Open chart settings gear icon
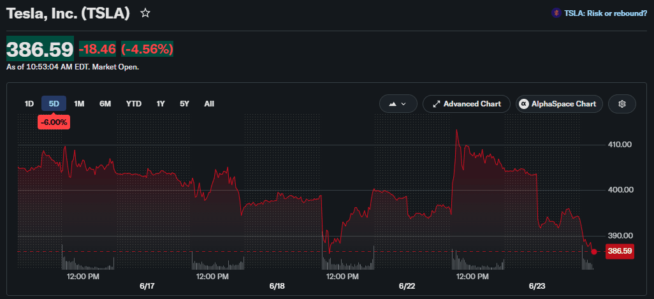 click(622, 104)
